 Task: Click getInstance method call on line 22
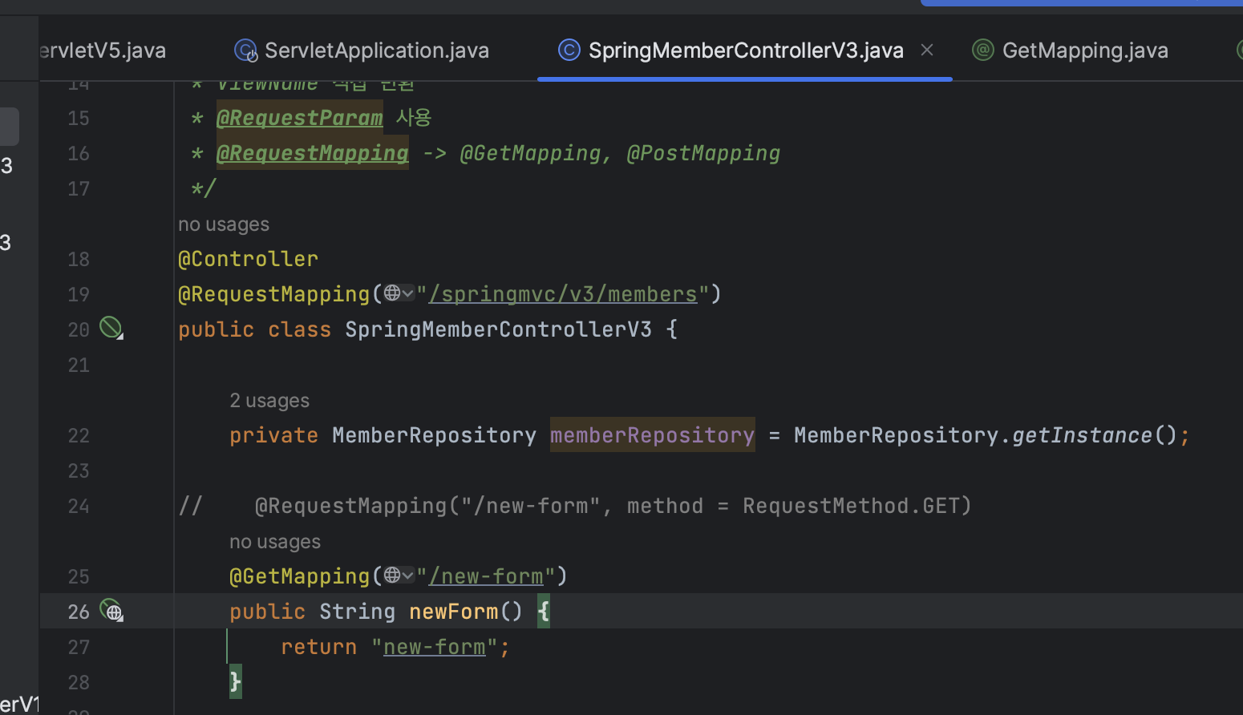click(1083, 435)
